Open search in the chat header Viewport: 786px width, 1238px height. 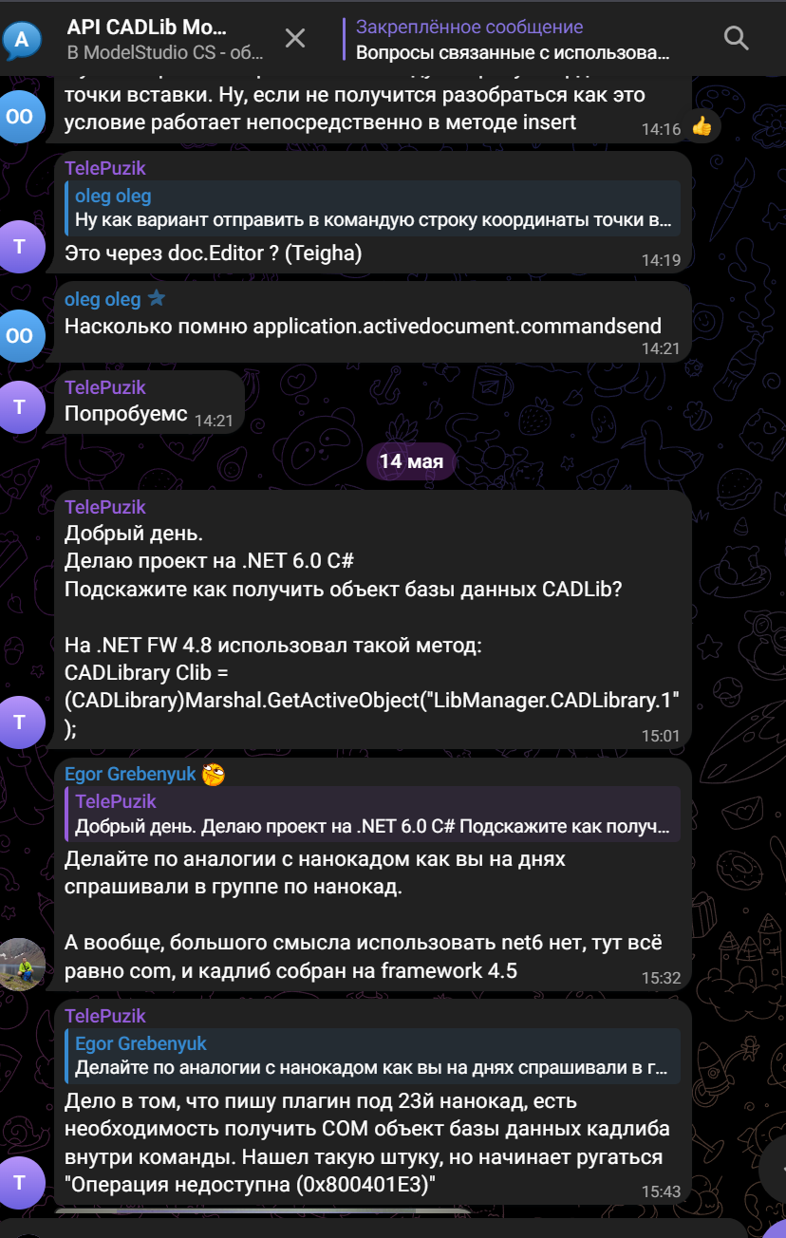pos(736,38)
